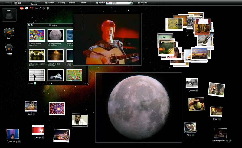Open the green melon photo
Image resolution: width=242 pixels, height=148 pixels.
click(x=196, y=104)
